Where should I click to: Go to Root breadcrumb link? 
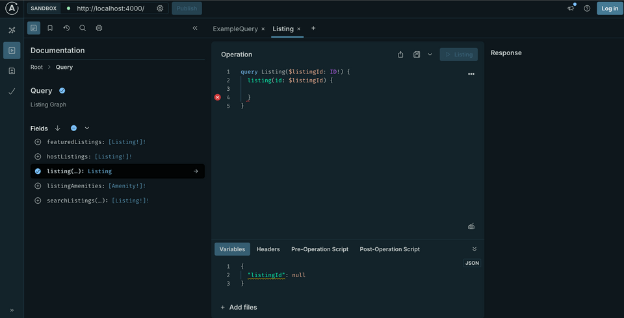point(36,67)
